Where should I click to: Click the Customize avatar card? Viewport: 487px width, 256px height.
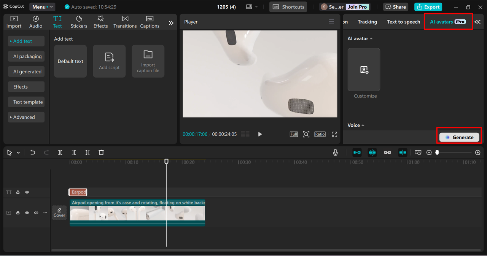click(x=364, y=70)
